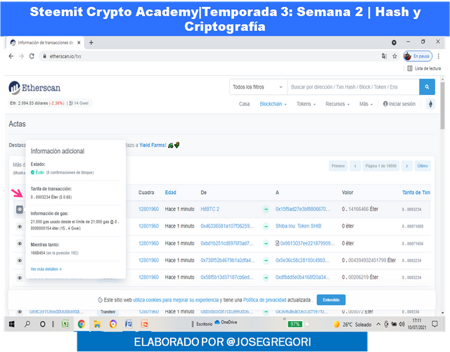Click the next page chevron button

tap(407, 166)
